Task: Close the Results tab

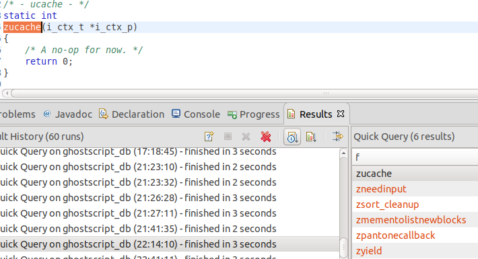Action: point(341,114)
